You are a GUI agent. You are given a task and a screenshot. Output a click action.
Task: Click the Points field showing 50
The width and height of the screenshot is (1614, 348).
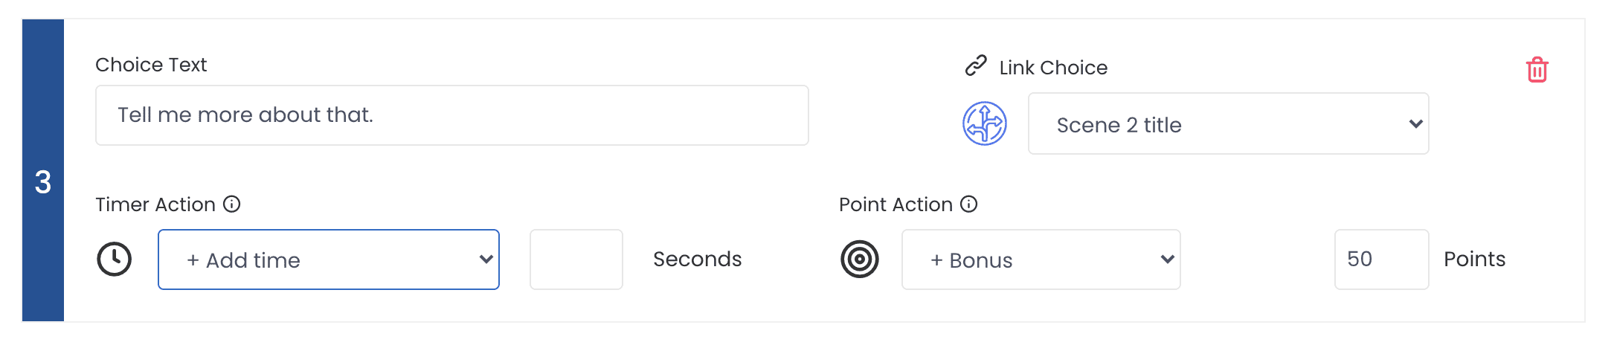(x=1382, y=260)
